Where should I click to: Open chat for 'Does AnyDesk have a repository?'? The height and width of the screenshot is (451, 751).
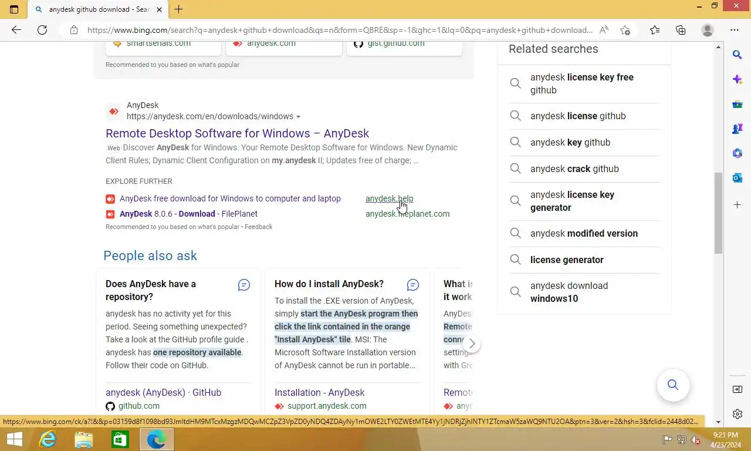244,285
